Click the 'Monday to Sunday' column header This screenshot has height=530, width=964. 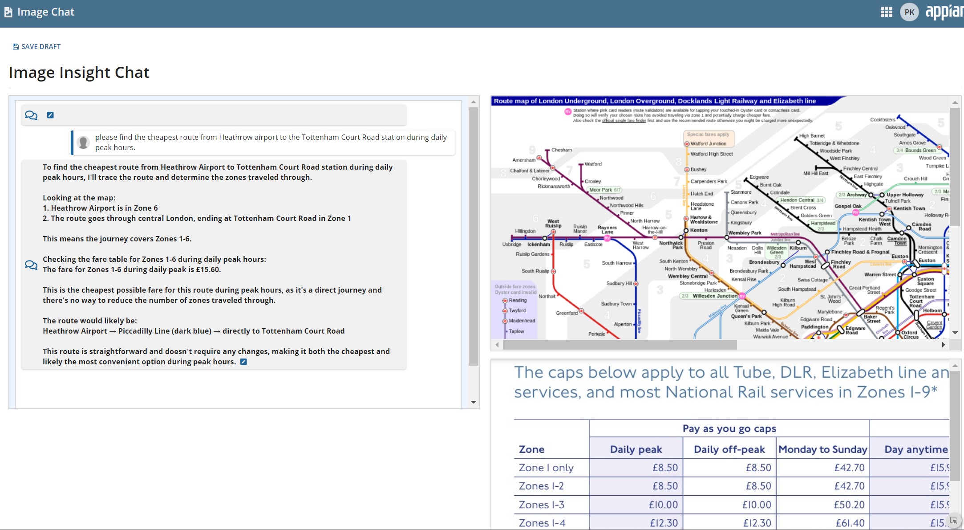click(x=822, y=449)
